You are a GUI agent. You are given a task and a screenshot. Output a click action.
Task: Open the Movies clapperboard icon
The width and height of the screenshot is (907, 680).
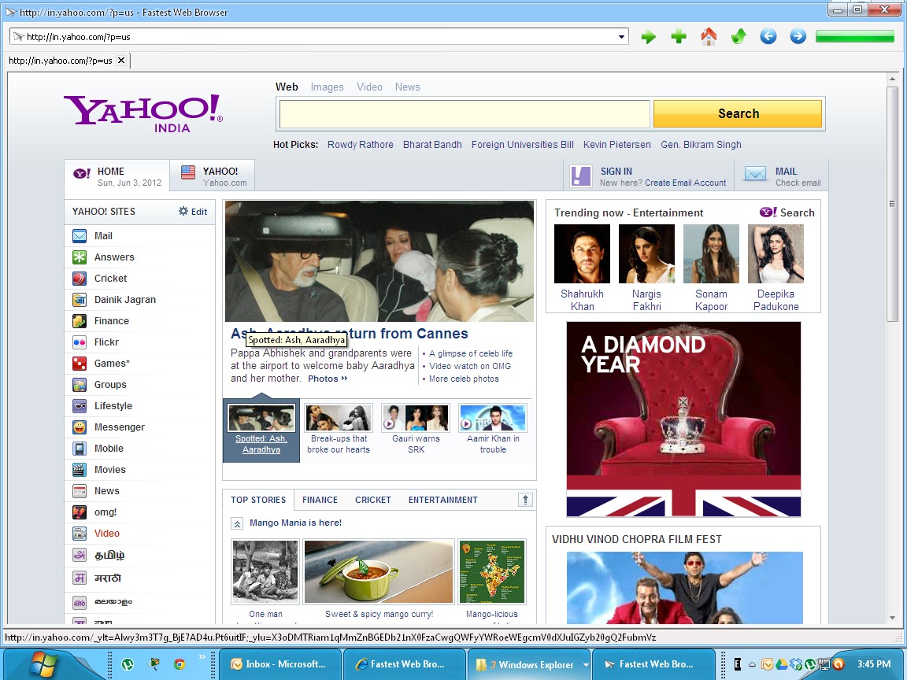tap(80, 470)
